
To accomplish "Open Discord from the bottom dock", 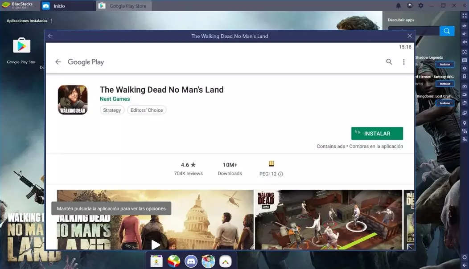I will tap(191, 261).
